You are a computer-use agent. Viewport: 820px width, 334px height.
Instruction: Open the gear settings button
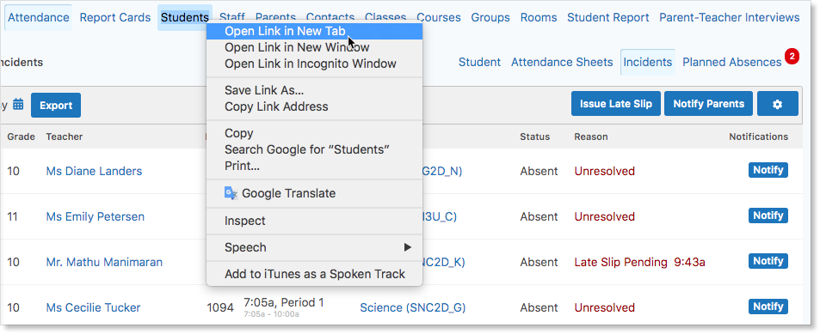(x=778, y=104)
